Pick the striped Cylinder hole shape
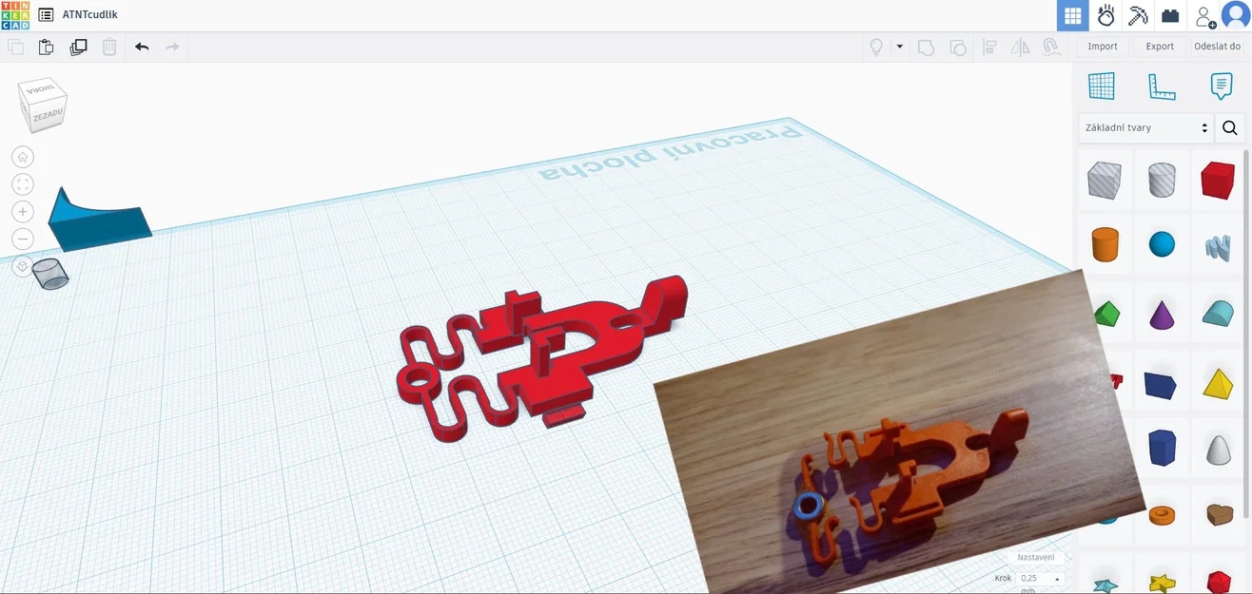 pyautogui.click(x=1162, y=180)
